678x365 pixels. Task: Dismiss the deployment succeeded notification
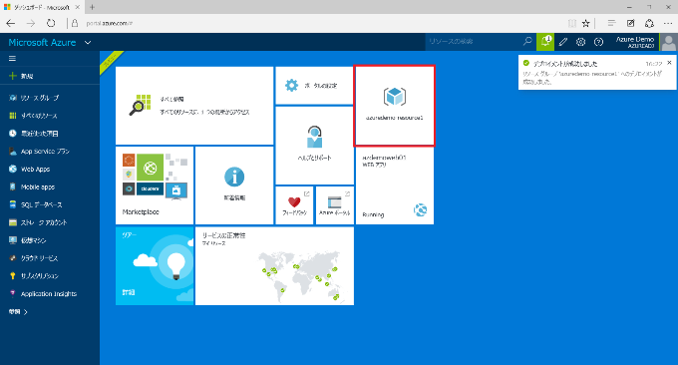click(669, 63)
